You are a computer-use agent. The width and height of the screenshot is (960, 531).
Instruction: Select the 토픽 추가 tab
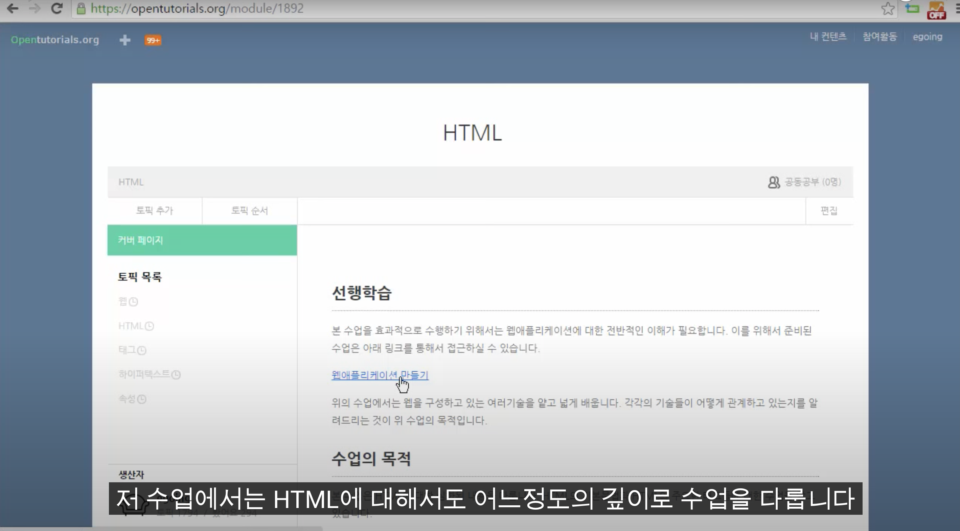pyautogui.click(x=155, y=210)
